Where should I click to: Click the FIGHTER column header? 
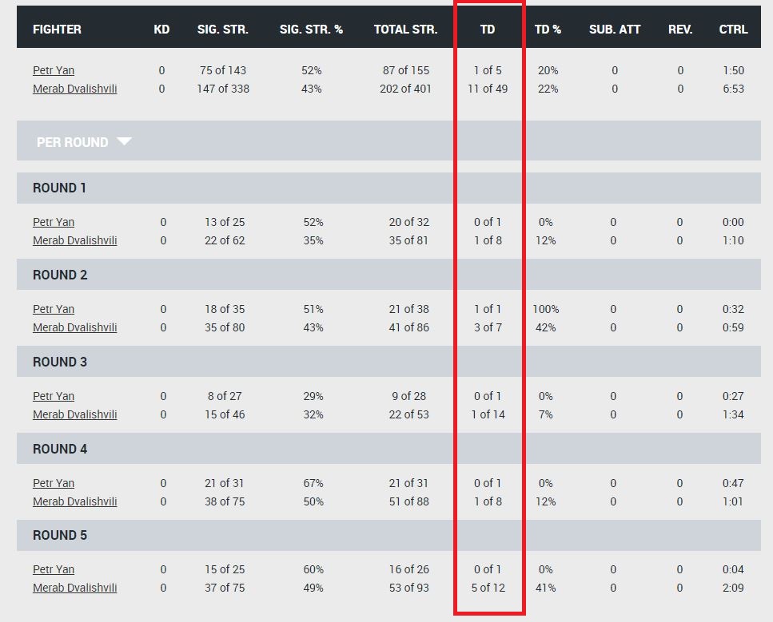pos(58,30)
